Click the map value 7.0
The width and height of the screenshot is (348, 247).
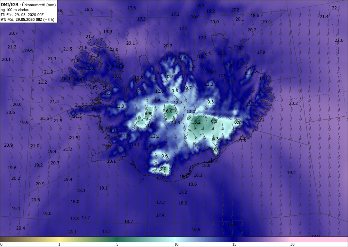point(163,169)
